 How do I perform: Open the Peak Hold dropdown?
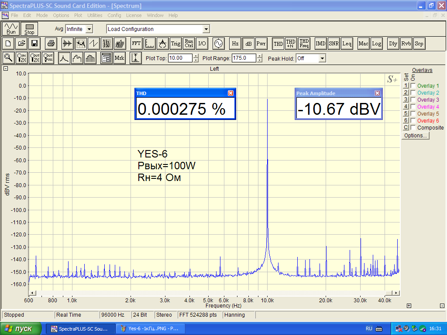tap(322, 58)
